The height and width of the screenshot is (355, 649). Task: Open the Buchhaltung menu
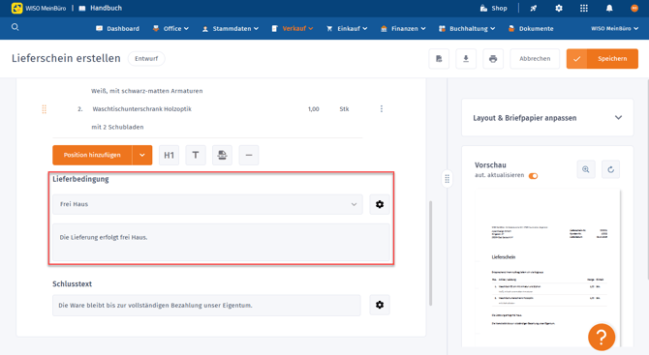[x=467, y=28]
